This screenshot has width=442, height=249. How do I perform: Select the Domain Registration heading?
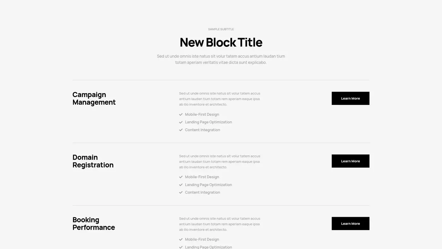[93, 161]
